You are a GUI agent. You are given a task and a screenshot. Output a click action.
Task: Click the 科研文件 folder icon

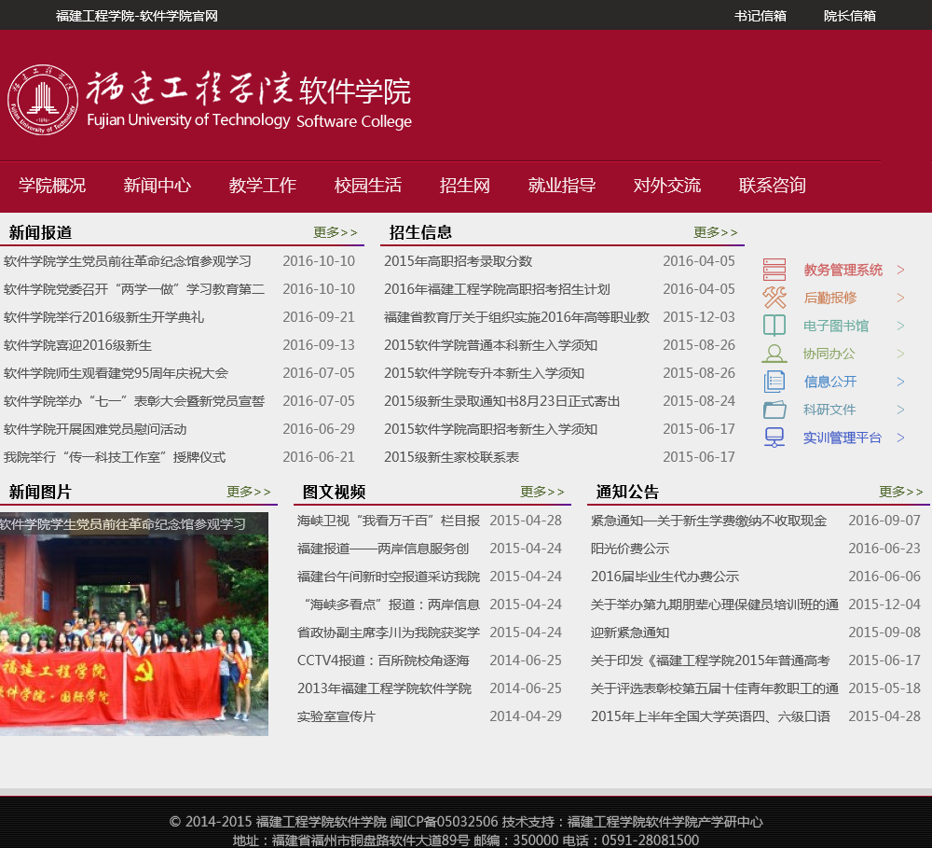(x=774, y=410)
